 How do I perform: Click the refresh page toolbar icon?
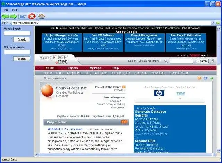(23, 16)
